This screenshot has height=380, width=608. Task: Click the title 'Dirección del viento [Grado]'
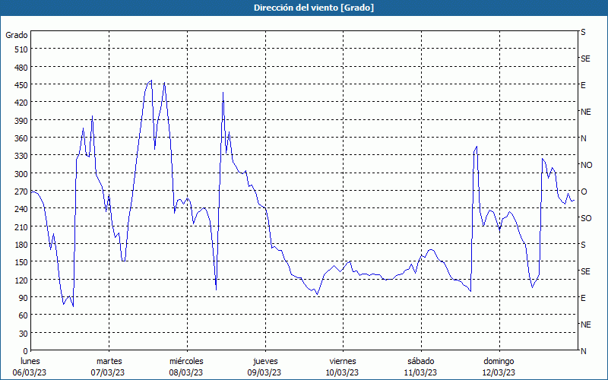coord(314,8)
